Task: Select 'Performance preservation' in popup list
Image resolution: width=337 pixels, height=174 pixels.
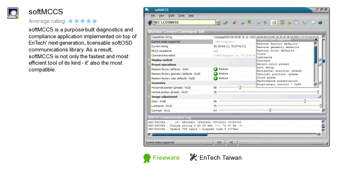Action: point(277,81)
